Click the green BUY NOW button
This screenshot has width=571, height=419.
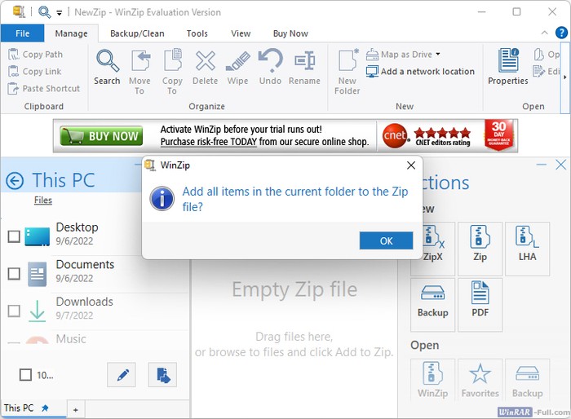coord(102,136)
